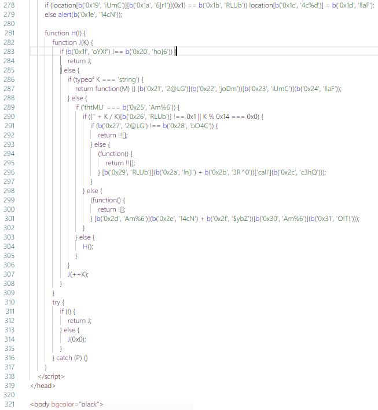Click the 'oYXf' string on line 283

coord(101,52)
